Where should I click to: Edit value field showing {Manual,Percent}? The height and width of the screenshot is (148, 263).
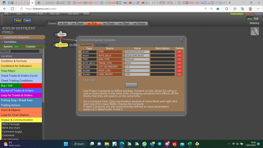(137, 52)
